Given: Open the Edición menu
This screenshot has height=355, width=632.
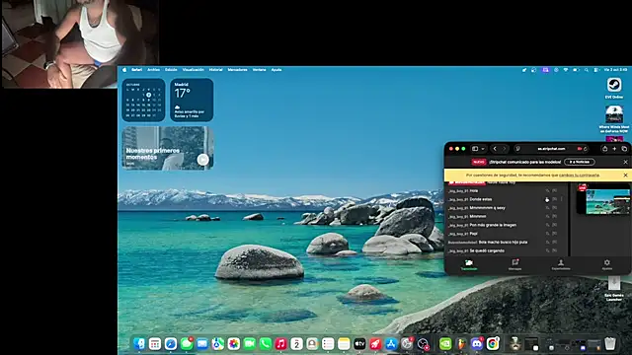Looking at the screenshot, I should 171,70.
